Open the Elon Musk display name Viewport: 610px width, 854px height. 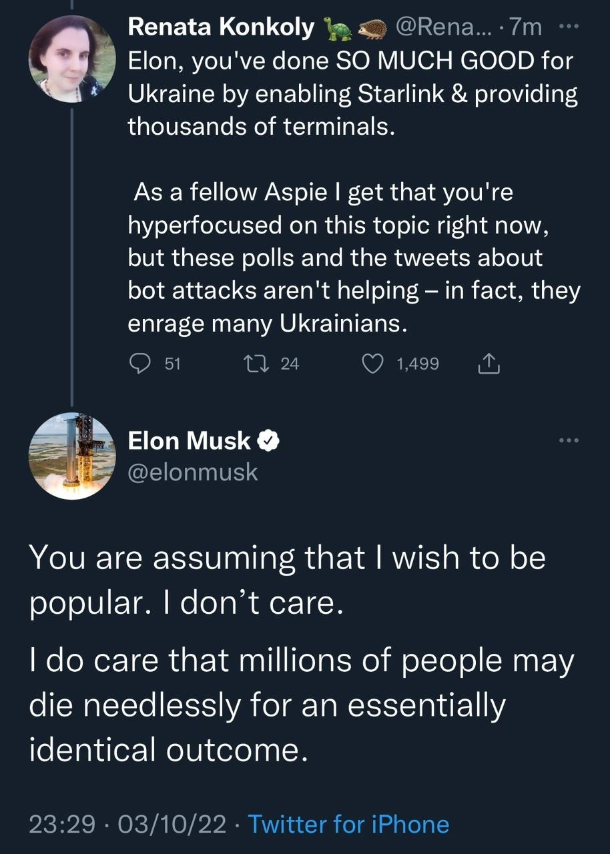click(190, 441)
